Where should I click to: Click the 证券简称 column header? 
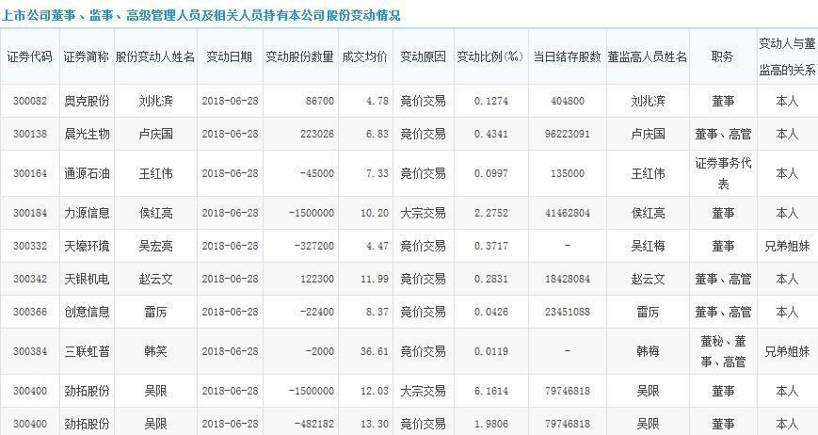tap(87, 56)
